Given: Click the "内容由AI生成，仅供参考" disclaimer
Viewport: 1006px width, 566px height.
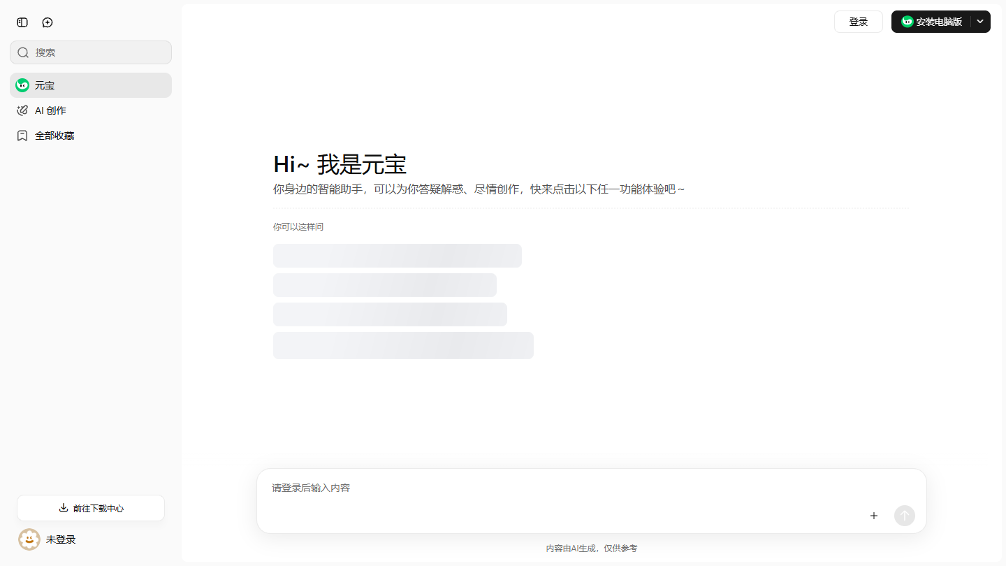Looking at the screenshot, I should coord(592,549).
